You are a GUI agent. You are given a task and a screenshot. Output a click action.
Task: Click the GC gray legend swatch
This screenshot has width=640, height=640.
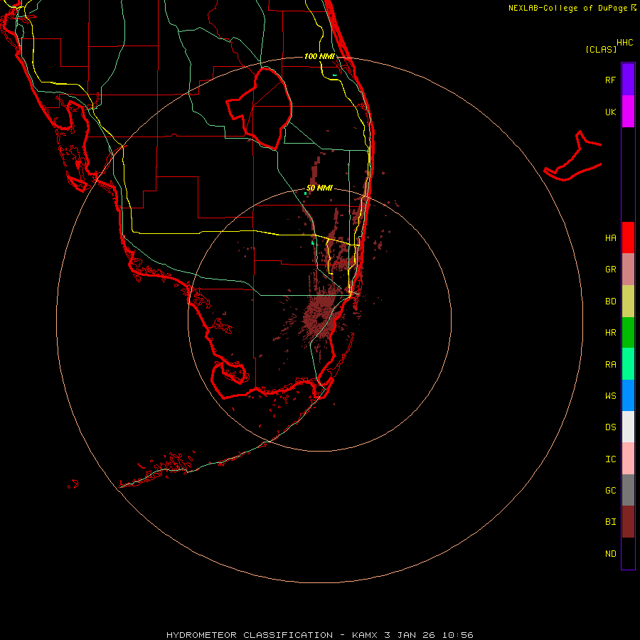coord(628,490)
